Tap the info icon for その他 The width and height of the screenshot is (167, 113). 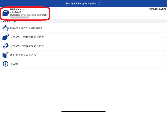pos(6,64)
